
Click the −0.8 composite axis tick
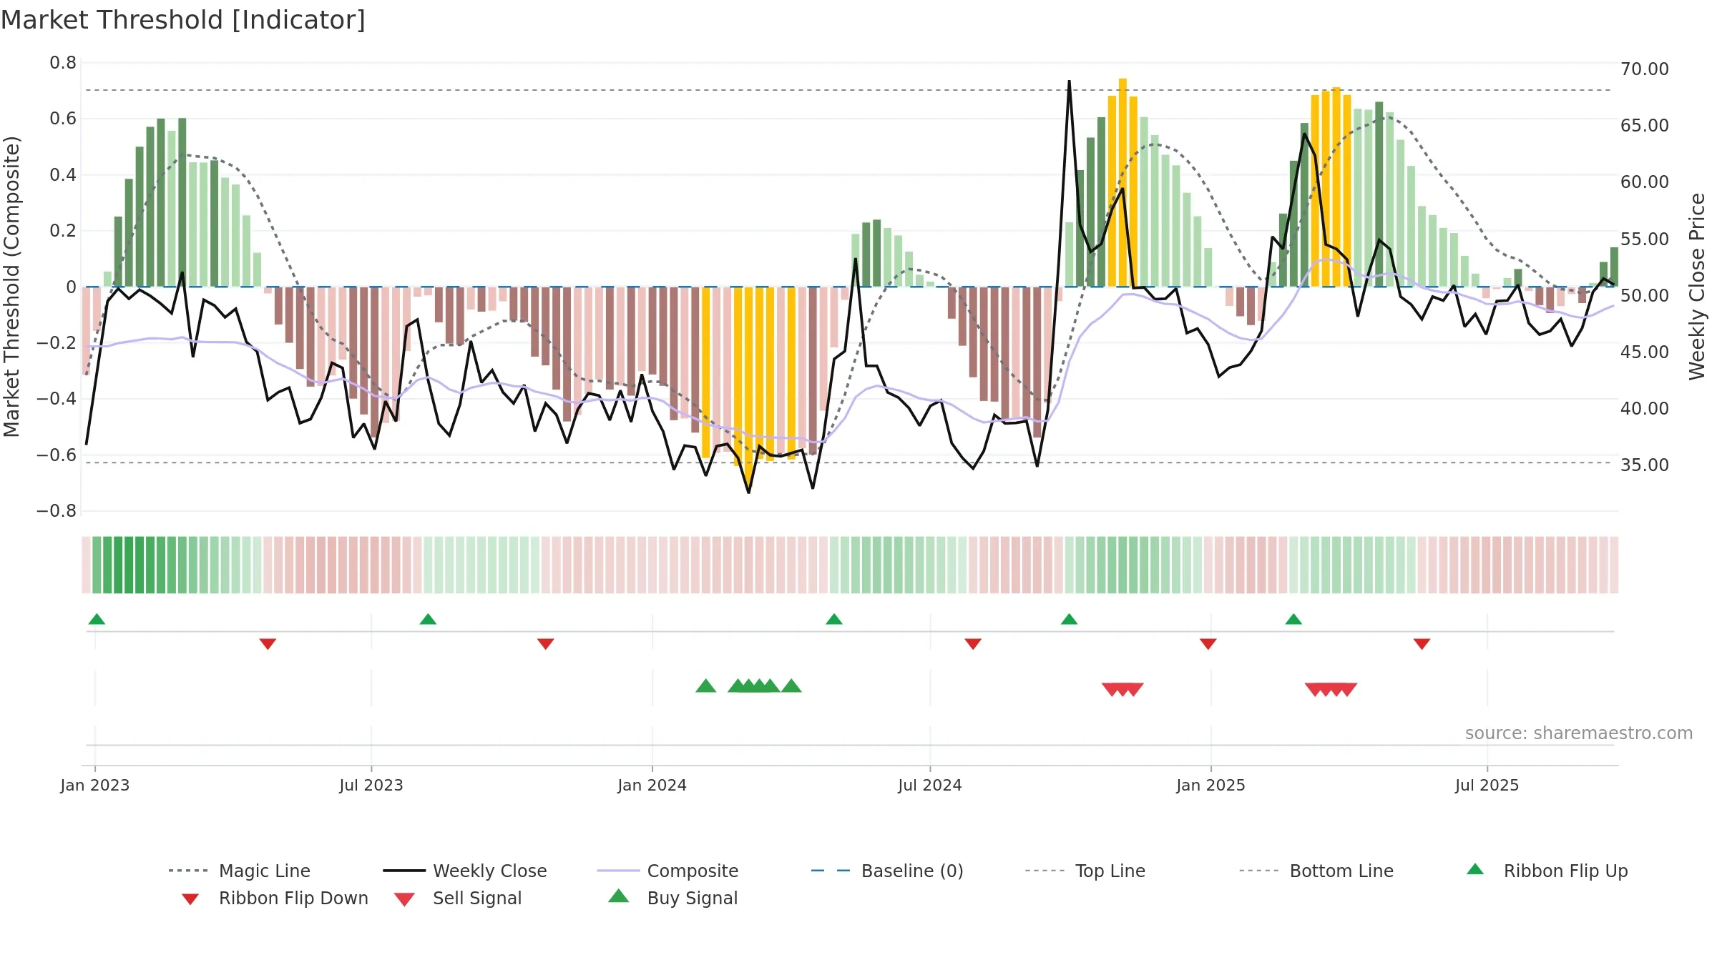57,511
